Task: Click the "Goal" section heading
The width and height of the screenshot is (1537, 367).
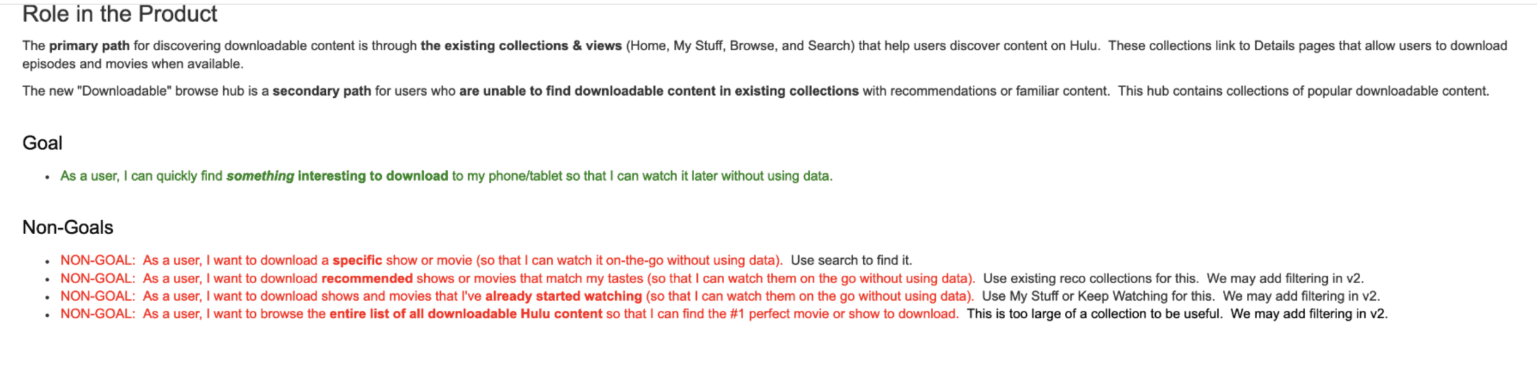Action: point(42,143)
